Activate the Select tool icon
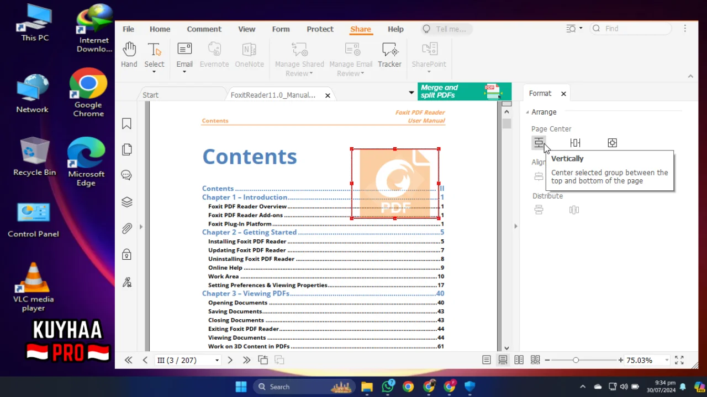 tap(154, 50)
